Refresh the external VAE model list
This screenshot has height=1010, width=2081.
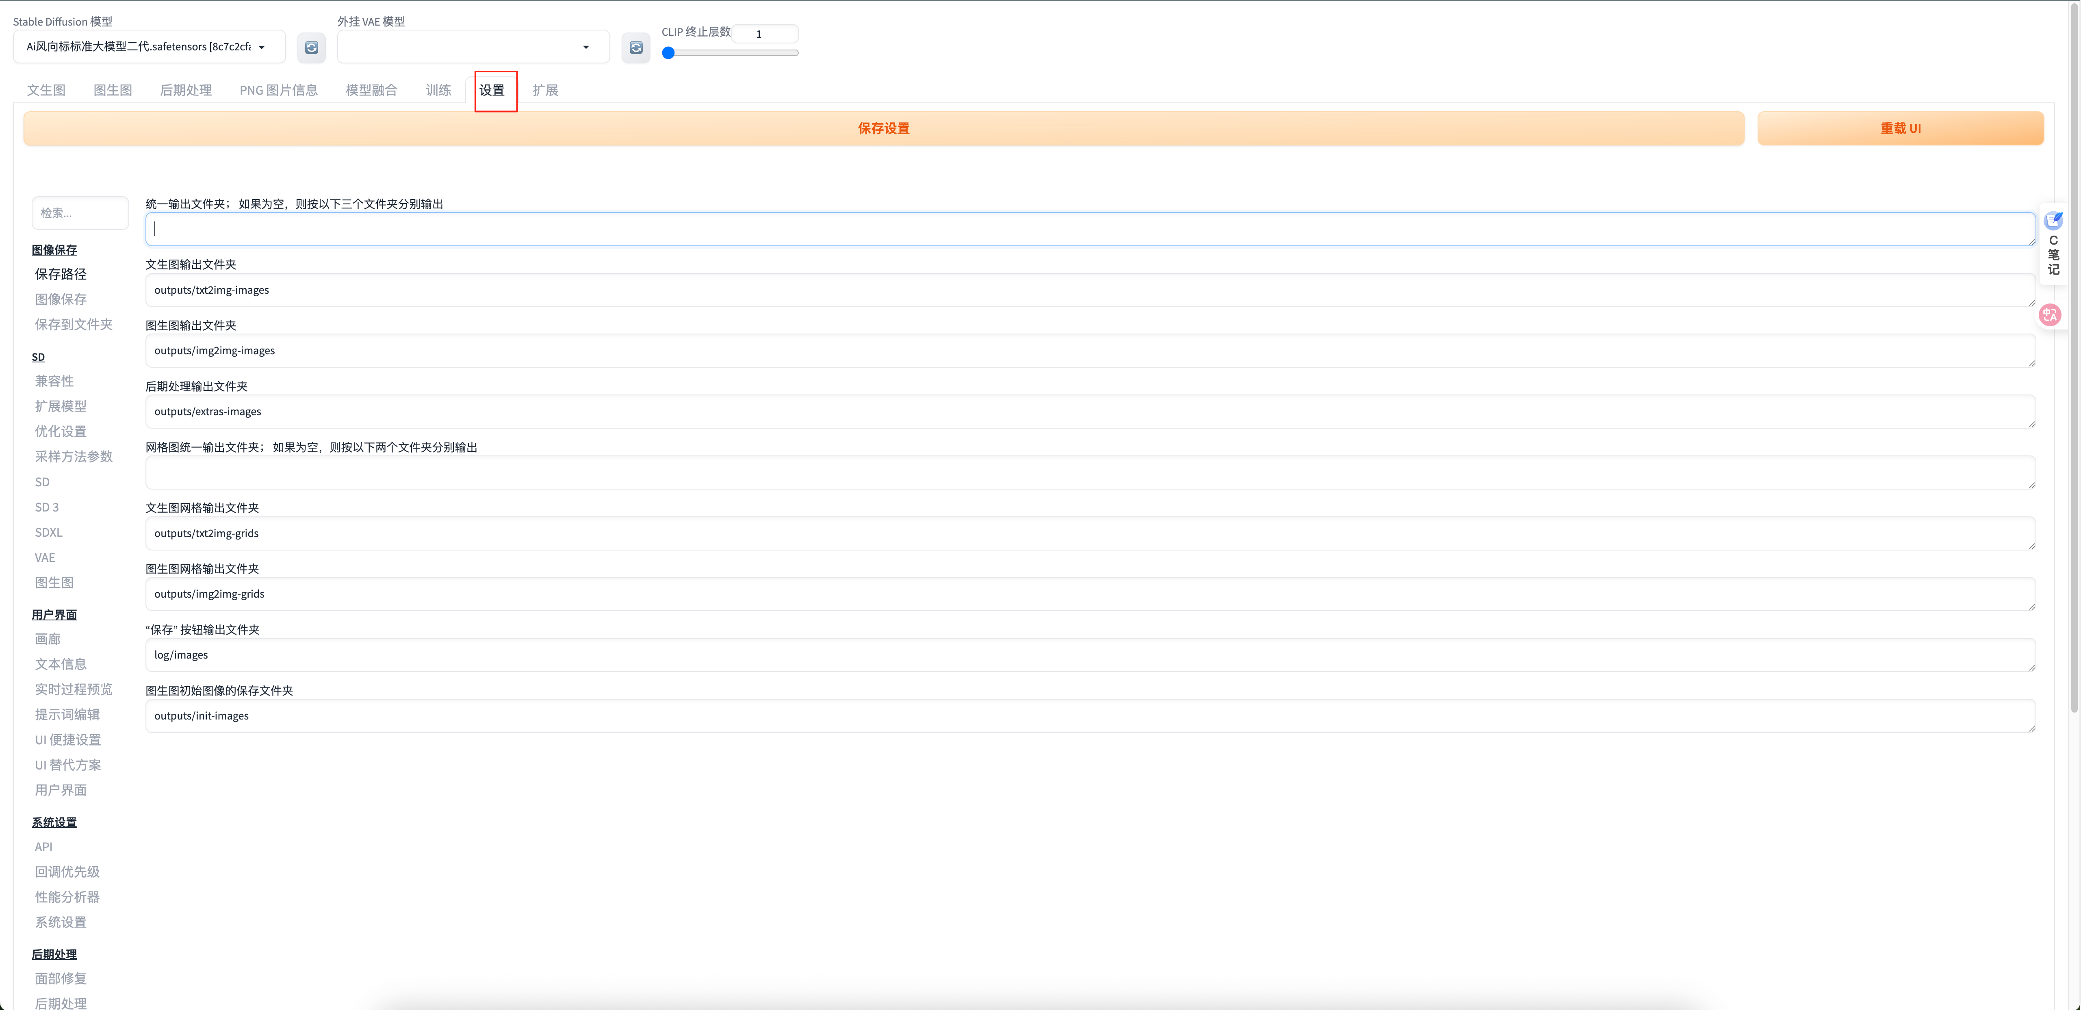pyautogui.click(x=636, y=48)
